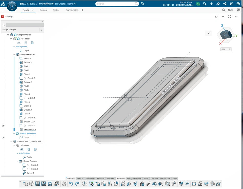Collapse the Pixel6ACase.1 node
The image size is (243, 189).
(x=11, y=141)
